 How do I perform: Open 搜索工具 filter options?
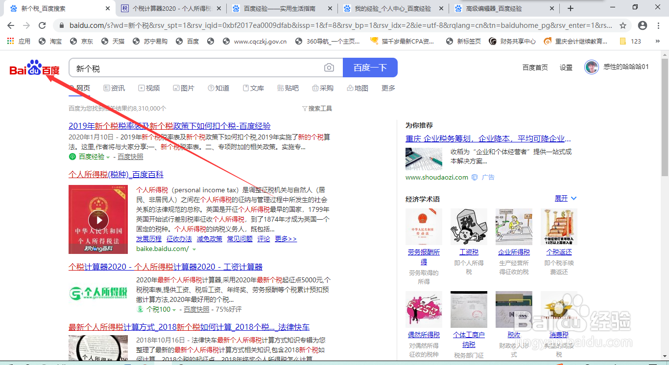[x=317, y=108]
